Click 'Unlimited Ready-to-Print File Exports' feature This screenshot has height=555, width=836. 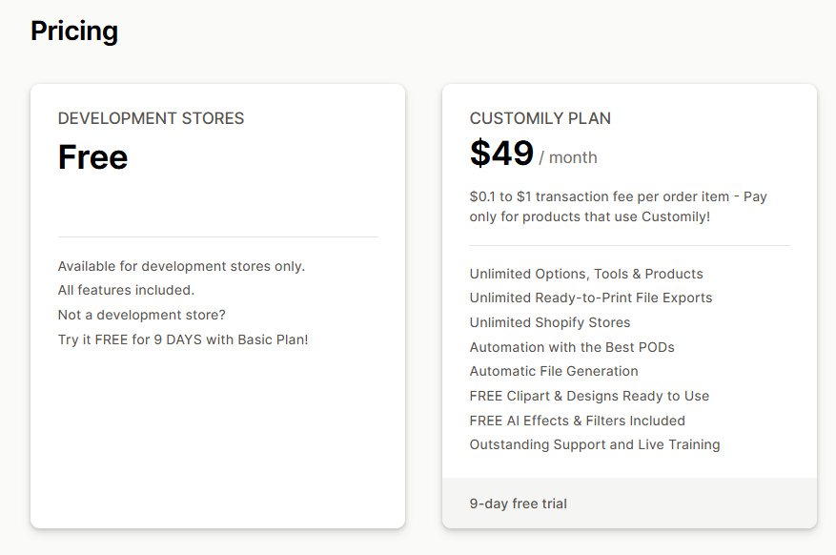(590, 298)
